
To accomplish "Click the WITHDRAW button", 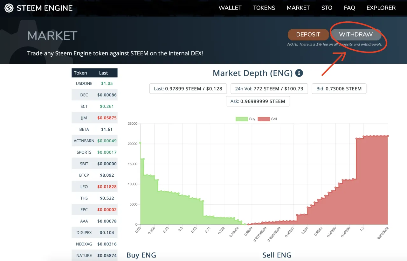I will 356,35.
